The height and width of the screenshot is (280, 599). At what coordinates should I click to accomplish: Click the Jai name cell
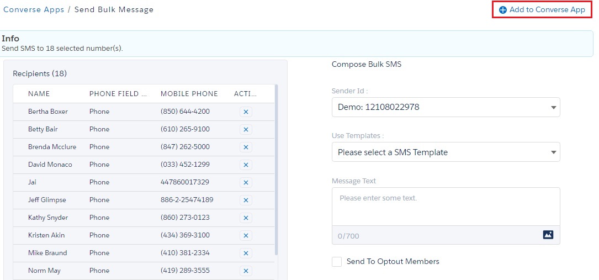coord(33,182)
